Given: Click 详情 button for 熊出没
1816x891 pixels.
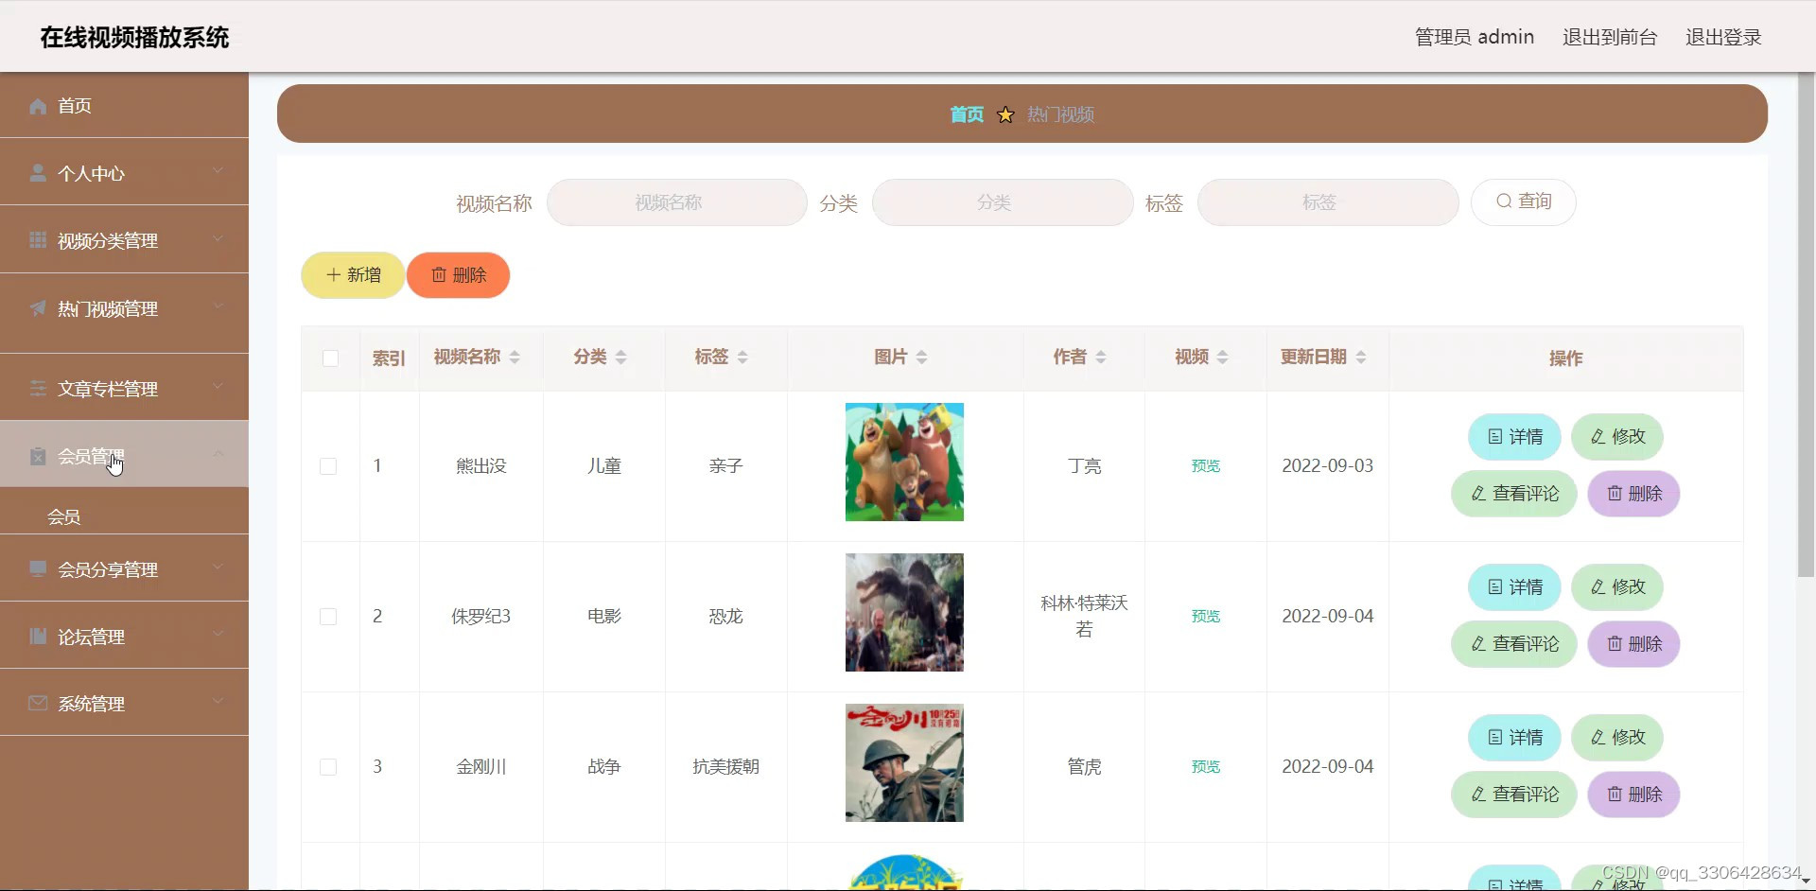Looking at the screenshot, I should tap(1514, 437).
